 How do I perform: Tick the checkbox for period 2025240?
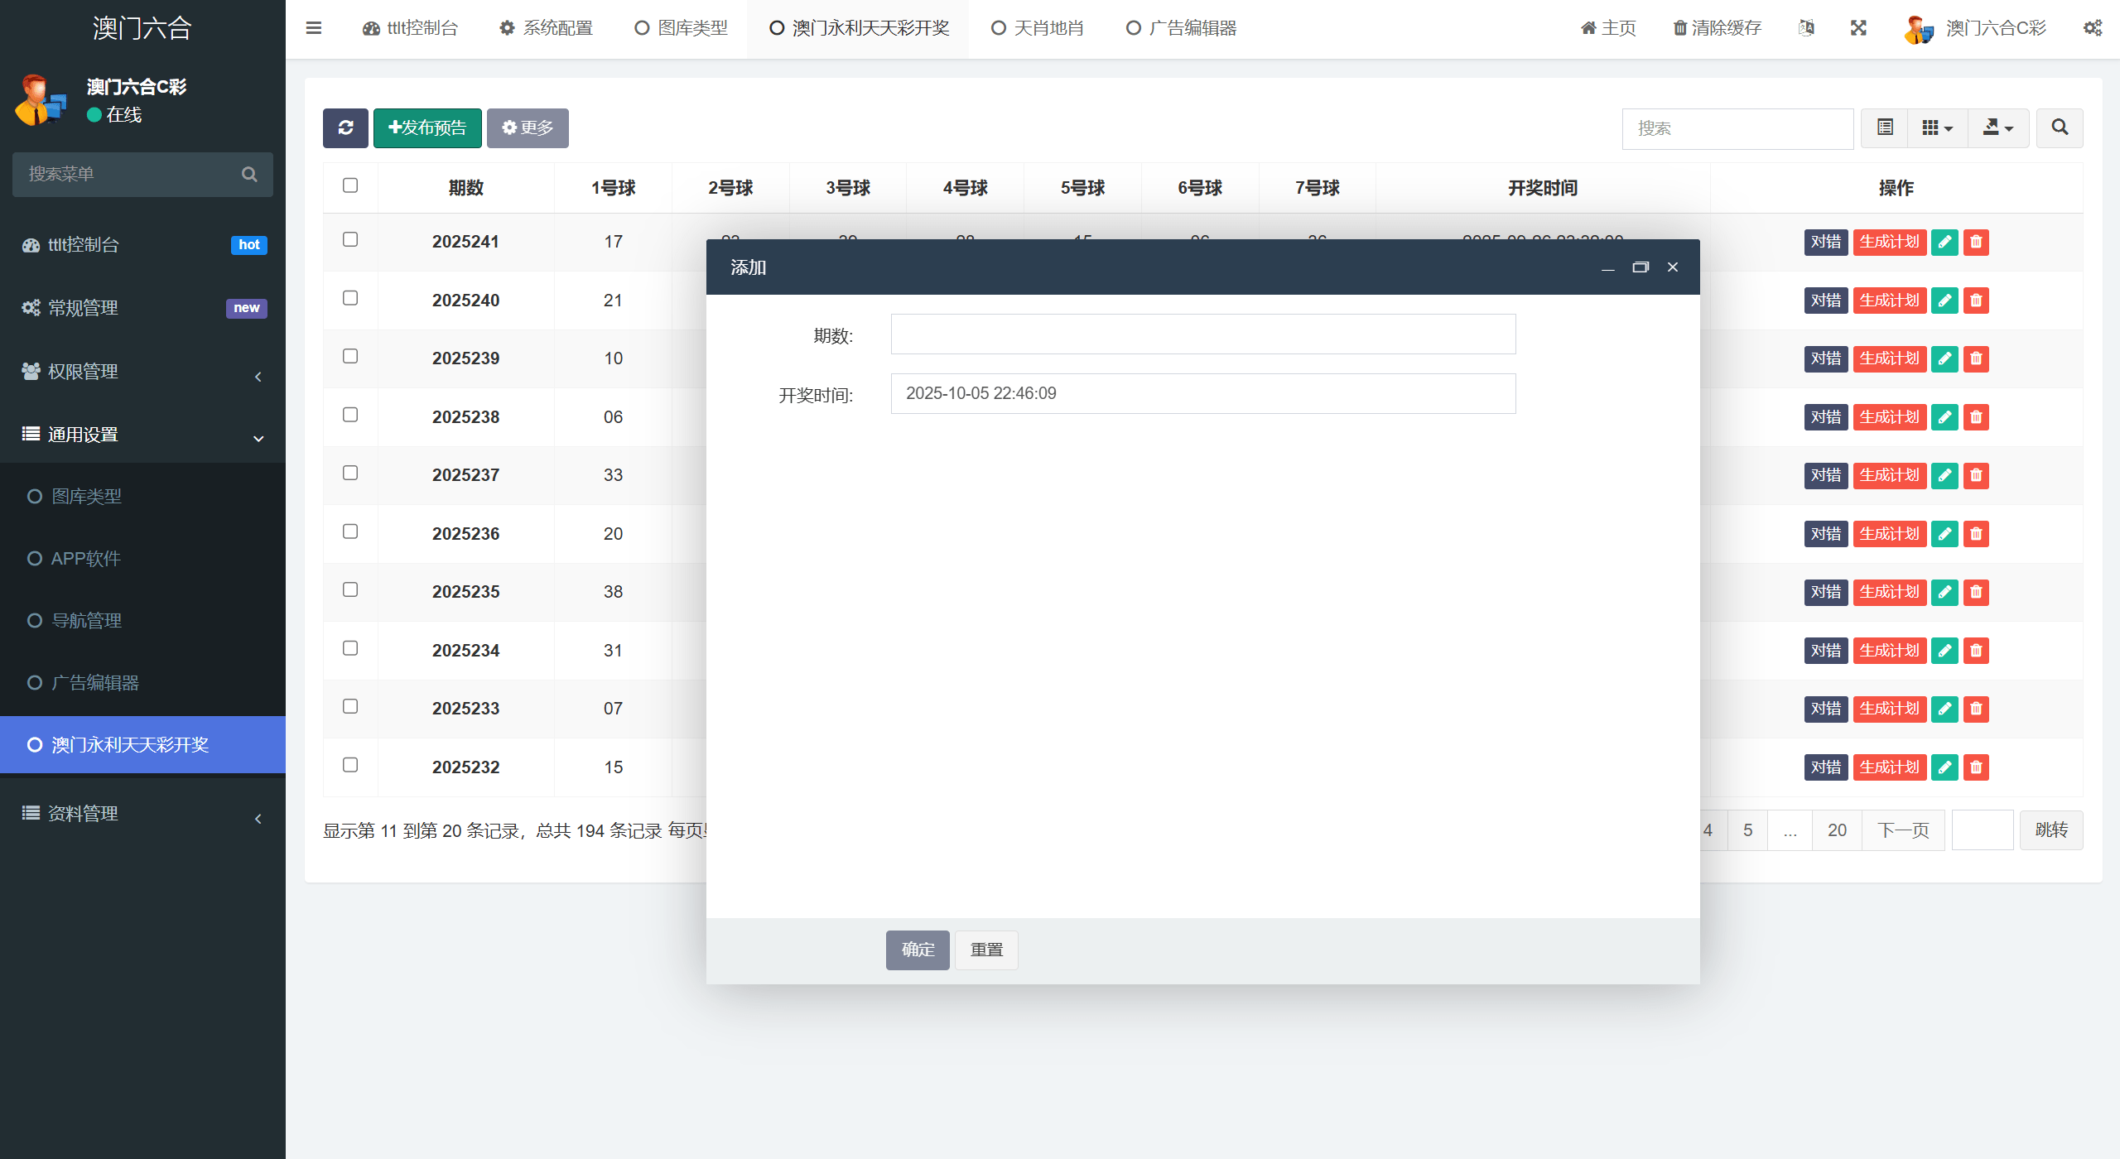[350, 298]
